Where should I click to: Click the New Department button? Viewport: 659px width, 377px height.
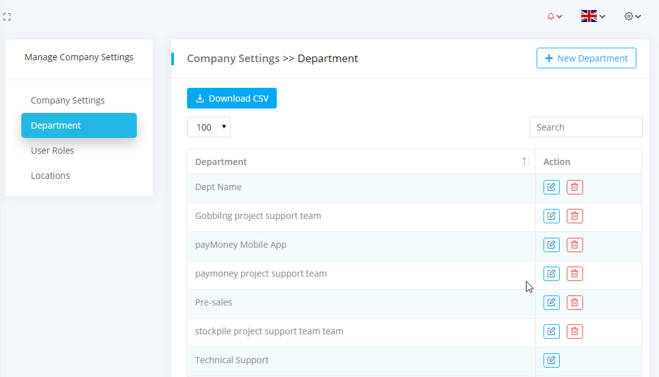click(x=586, y=58)
